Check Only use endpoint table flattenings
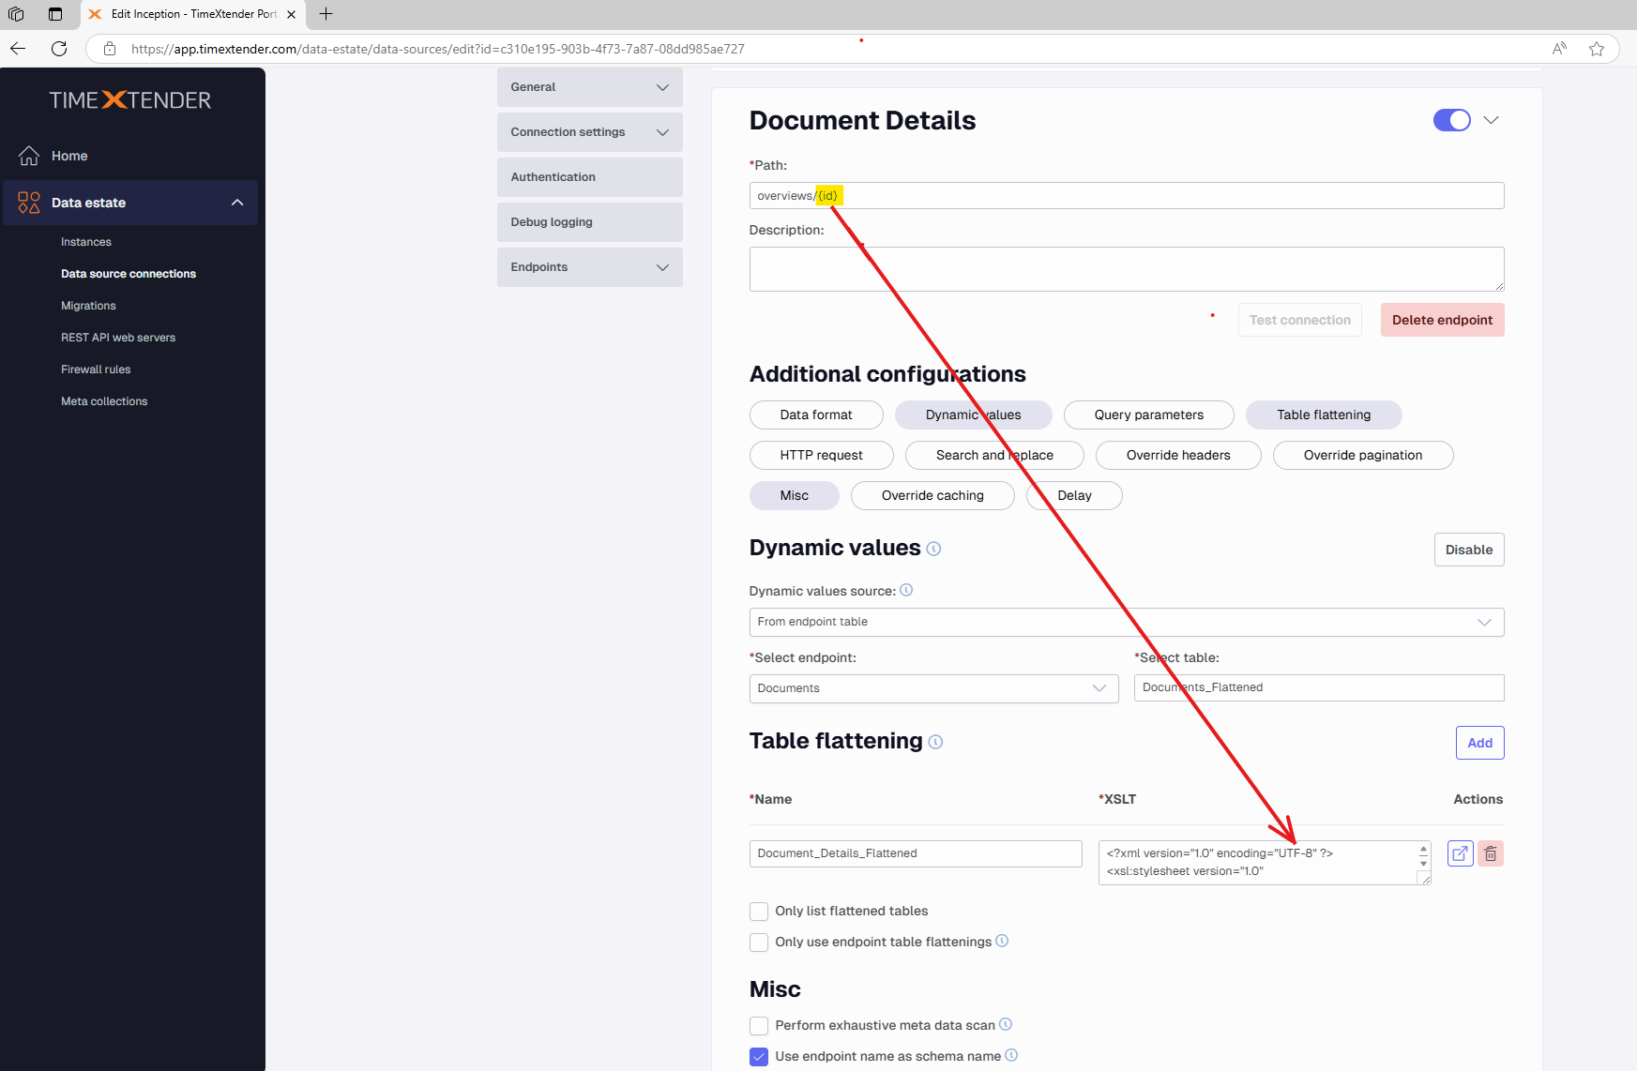The image size is (1637, 1071). click(759, 943)
